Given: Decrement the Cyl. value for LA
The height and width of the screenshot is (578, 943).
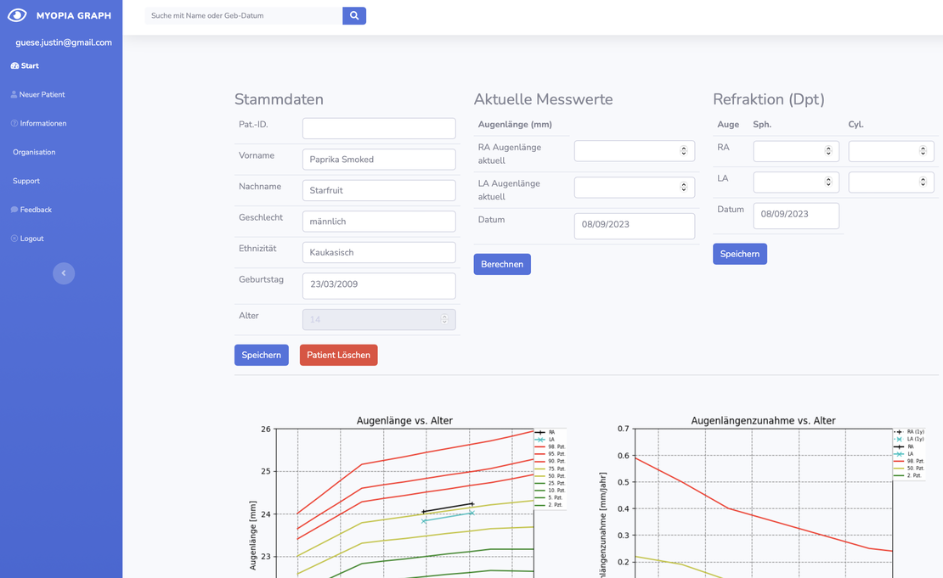Looking at the screenshot, I should pos(923,186).
